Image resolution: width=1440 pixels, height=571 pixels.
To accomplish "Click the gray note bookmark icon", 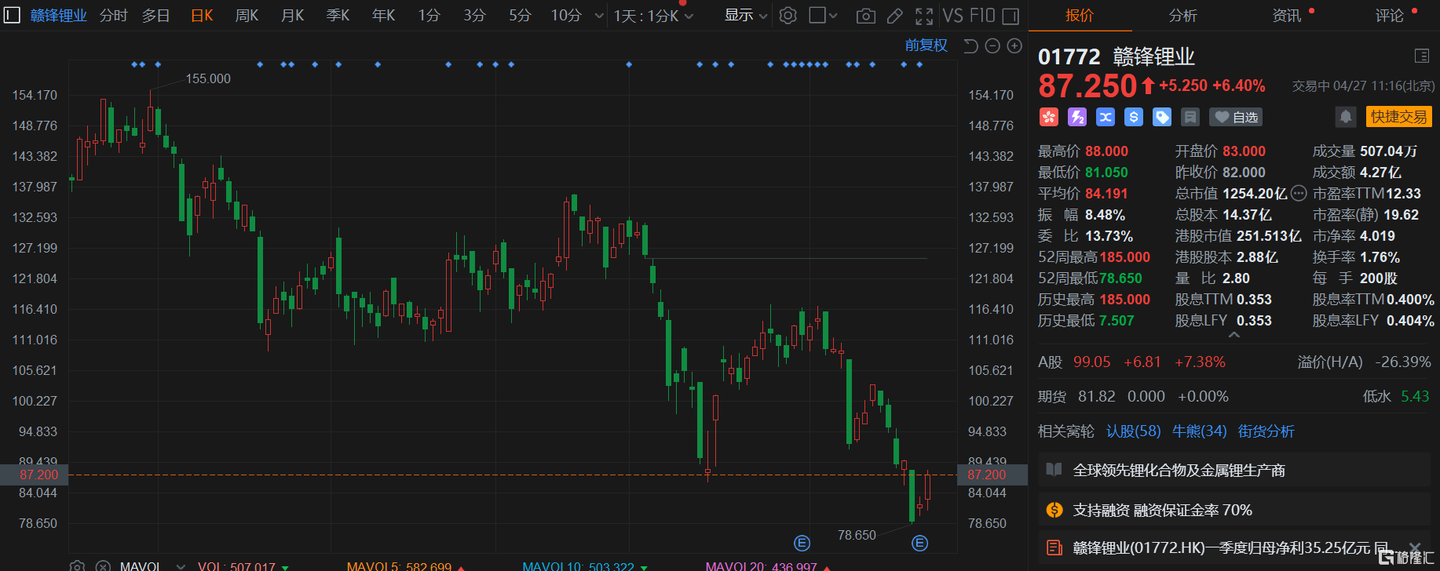I will 1190,117.
